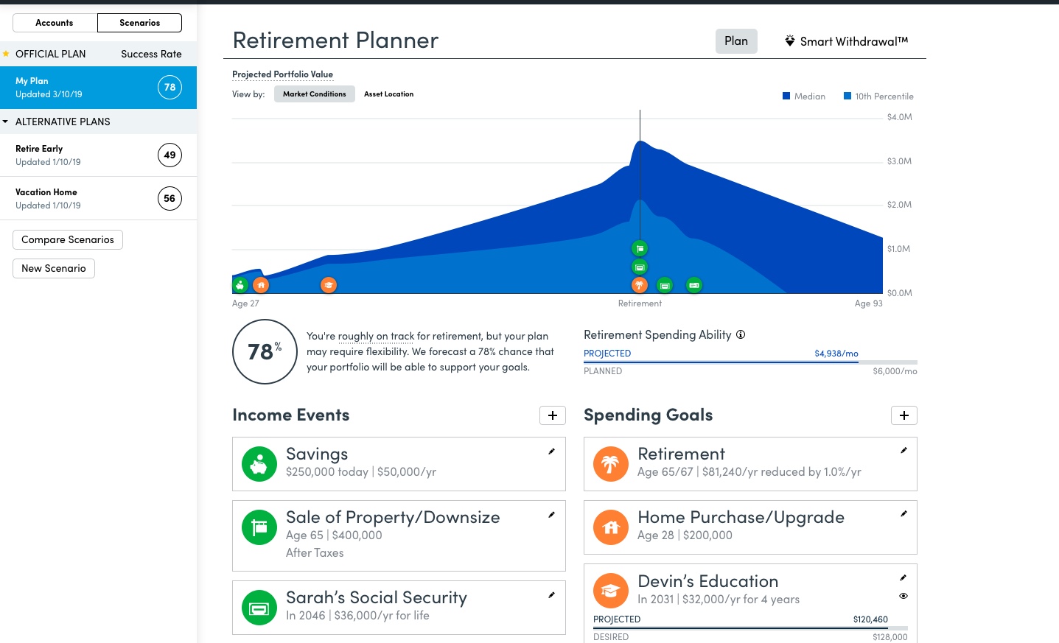
Task: Click the Compare Scenarios button
Action: (x=68, y=240)
